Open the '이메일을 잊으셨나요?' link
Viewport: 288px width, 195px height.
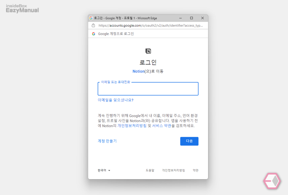pos(116,100)
